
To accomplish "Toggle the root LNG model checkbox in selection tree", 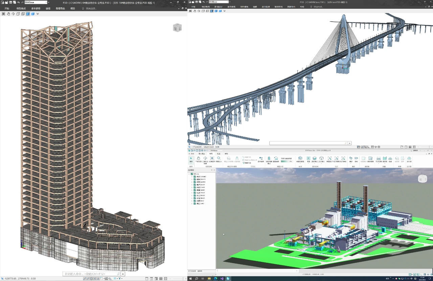I will (192, 174).
